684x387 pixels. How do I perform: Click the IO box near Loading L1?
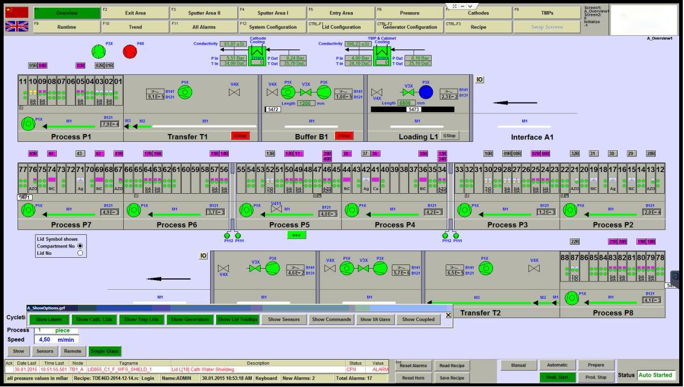coord(479,80)
